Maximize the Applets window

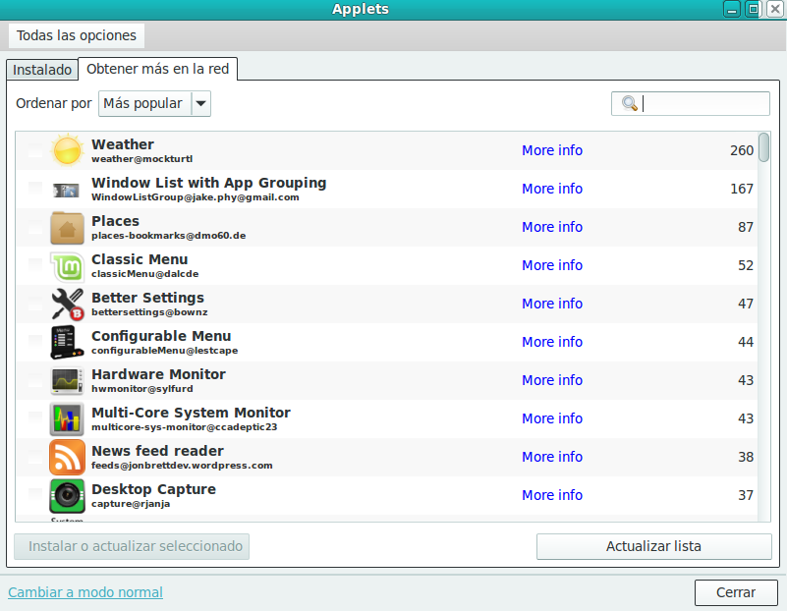click(x=754, y=9)
